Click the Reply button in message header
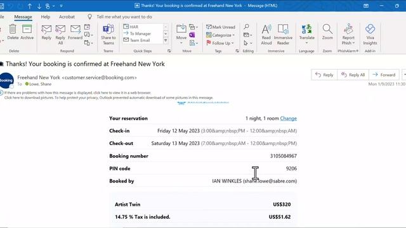Viewport: 406px width, 228px height. (324, 75)
